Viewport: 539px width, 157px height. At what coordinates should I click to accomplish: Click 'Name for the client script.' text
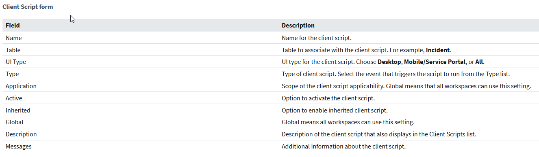pos(316,38)
